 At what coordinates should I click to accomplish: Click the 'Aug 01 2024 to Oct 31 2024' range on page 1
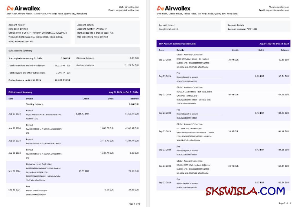click(x=124, y=92)
